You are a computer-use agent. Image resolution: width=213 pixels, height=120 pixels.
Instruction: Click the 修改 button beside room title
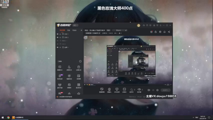coord(108,30)
